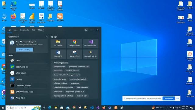
Task: Open Word 2013 from Recent list
Action: point(28,98)
